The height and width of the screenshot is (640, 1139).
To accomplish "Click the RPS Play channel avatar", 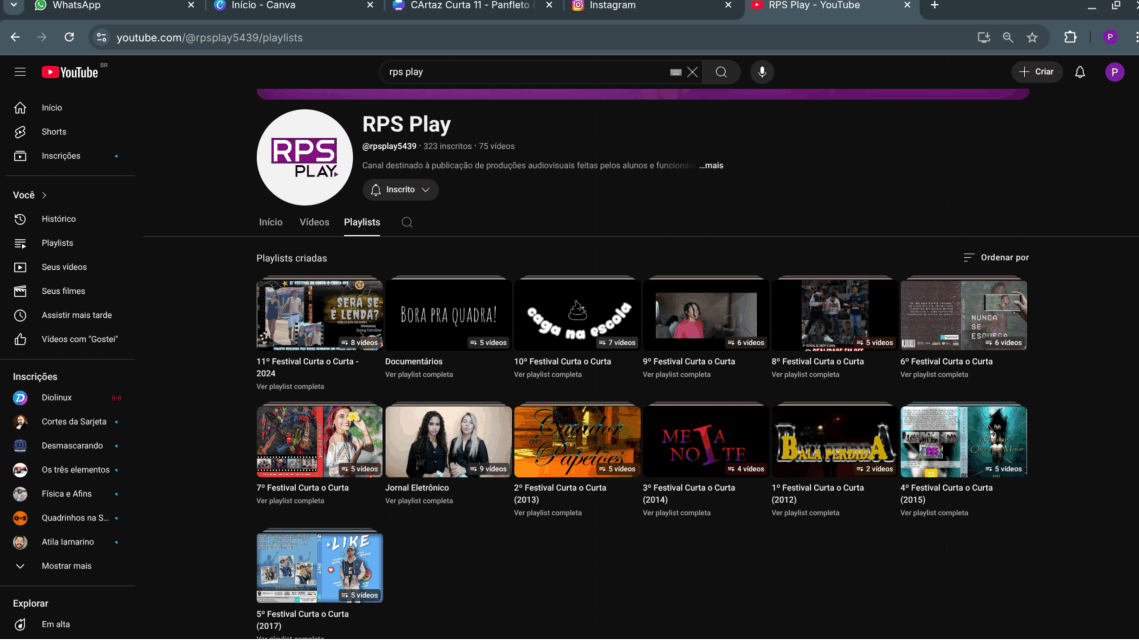I will pos(305,157).
